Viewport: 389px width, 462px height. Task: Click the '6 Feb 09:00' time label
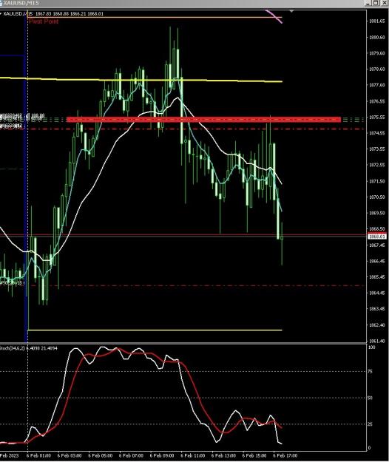pyautogui.click(x=162, y=456)
